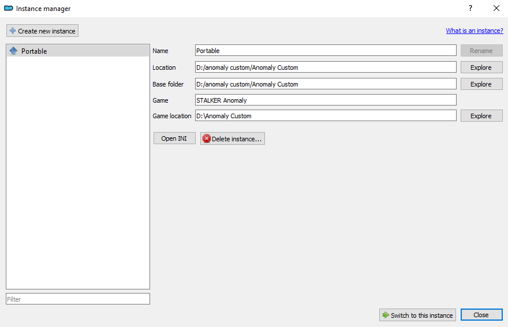Click the red X icon on Delete instance

pyautogui.click(x=207, y=139)
